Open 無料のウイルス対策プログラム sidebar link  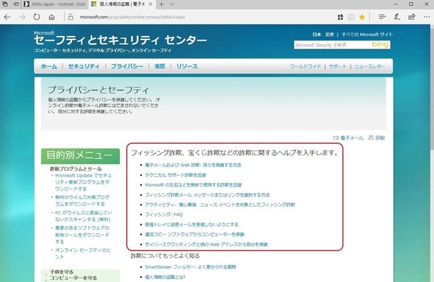(x=82, y=201)
